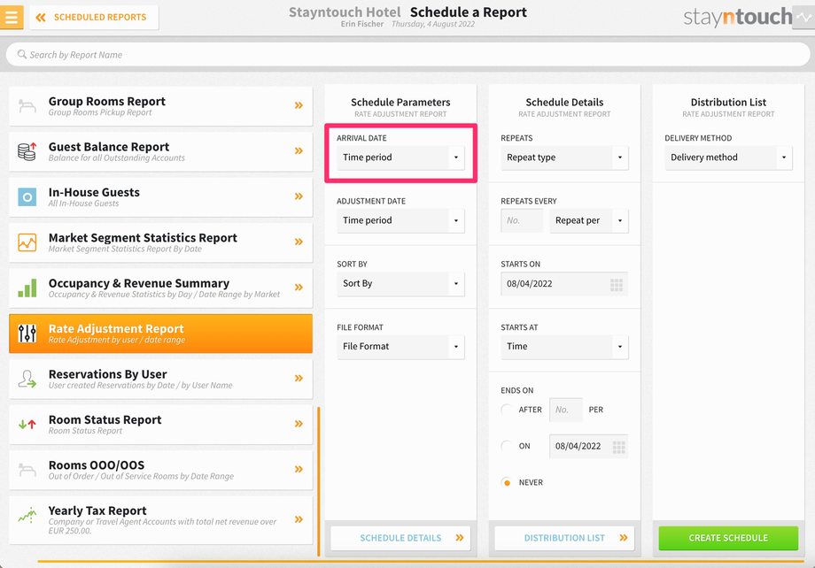Screen dimensions: 815x568
Task: Click the Guest Balance Report coins icon
Action: tap(27, 151)
